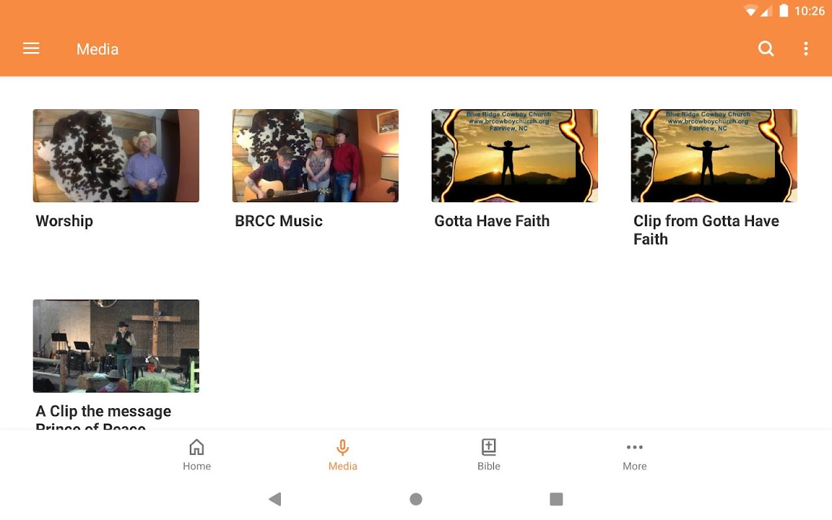Screen dimensions: 832x520
Task: Open the Gotta Have Faith thumbnail
Action: click(x=515, y=155)
